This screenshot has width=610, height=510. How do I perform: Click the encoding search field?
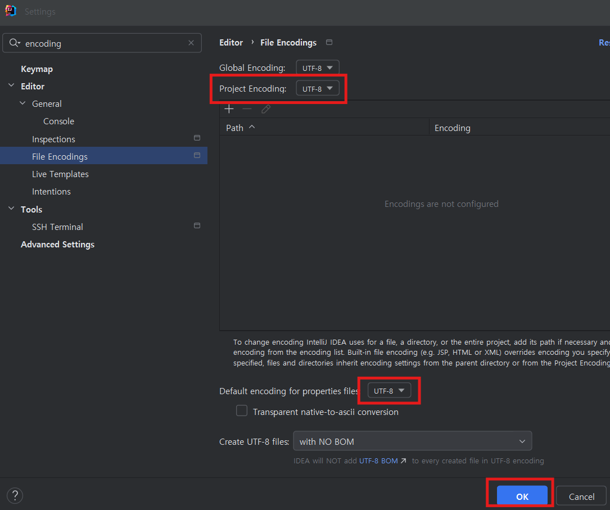click(102, 43)
